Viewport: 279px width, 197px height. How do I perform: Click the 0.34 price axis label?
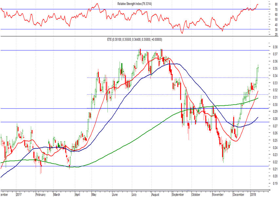pos(275,76)
